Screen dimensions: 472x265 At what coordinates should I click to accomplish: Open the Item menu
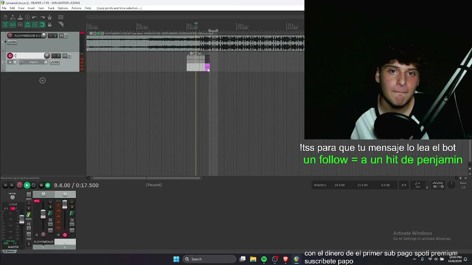(41, 8)
